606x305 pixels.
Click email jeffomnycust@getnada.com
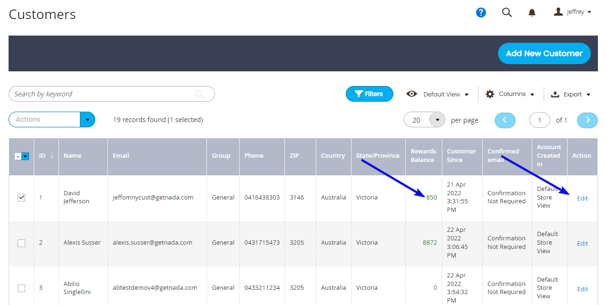tap(153, 197)
